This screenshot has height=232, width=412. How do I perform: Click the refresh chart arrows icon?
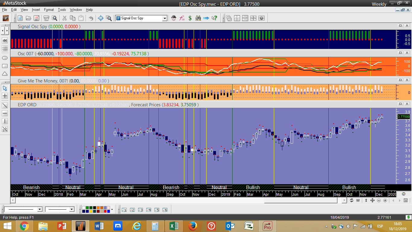352,200
